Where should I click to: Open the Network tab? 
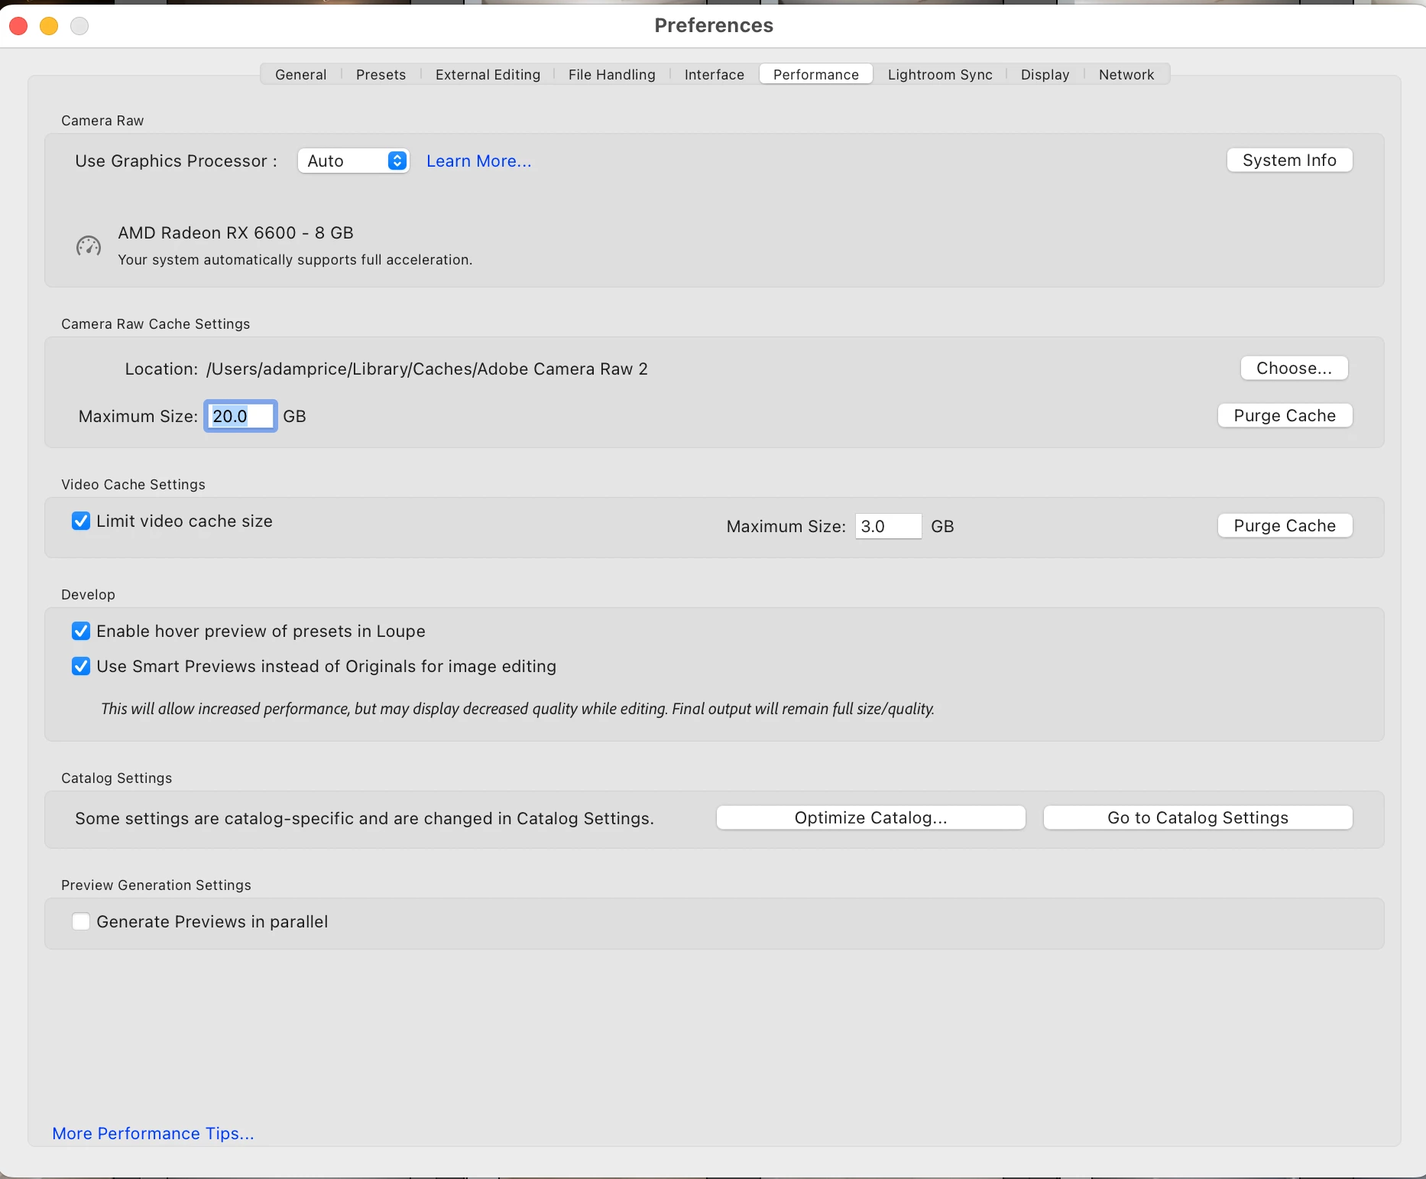tap(1126, 74)
